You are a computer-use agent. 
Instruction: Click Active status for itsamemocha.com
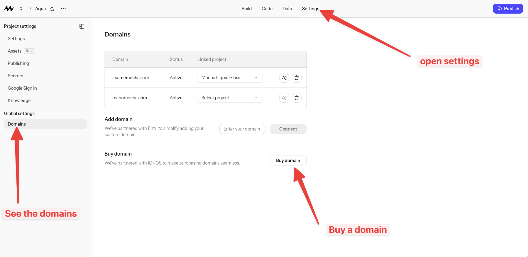tap(176, 78)
